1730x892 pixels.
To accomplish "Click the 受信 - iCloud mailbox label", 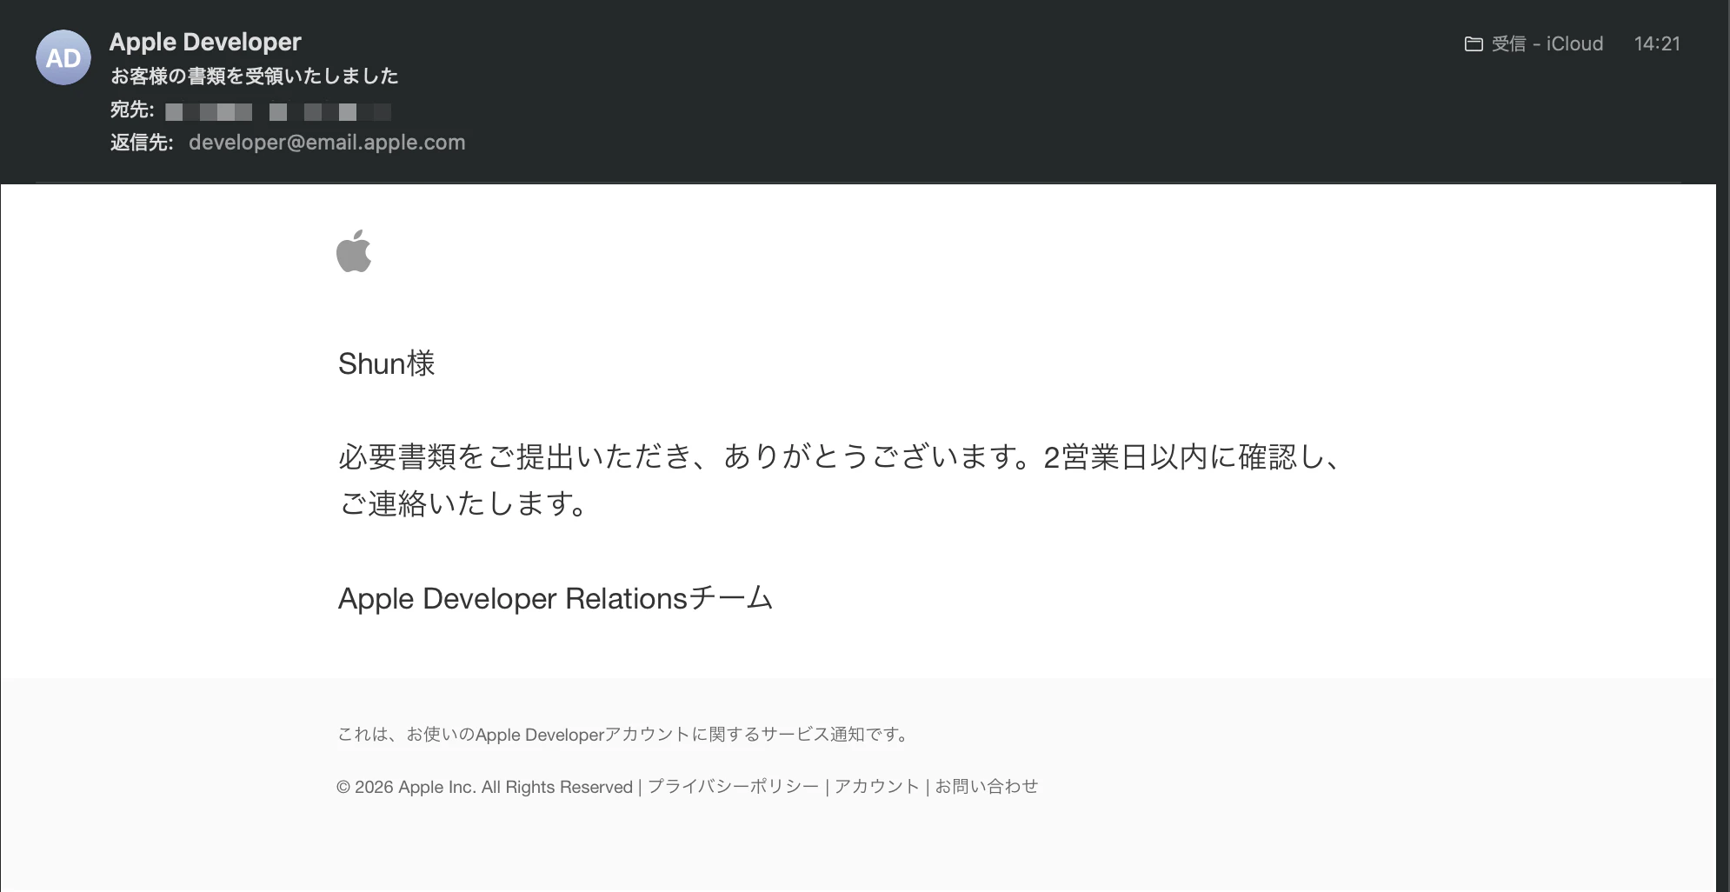I will pos(1547,43).
